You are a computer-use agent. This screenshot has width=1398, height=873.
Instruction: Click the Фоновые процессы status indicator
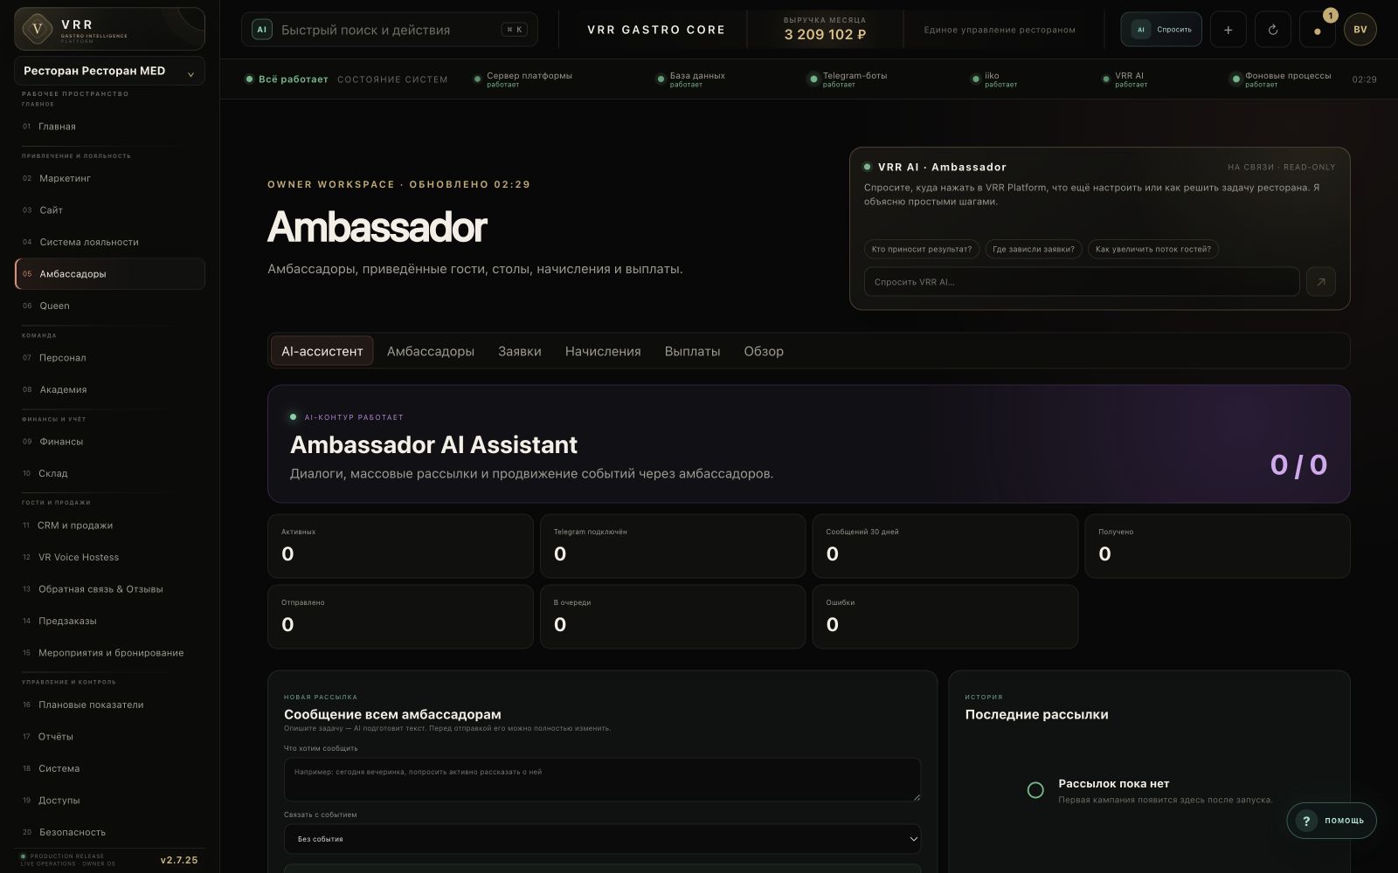coord(1282,79)
